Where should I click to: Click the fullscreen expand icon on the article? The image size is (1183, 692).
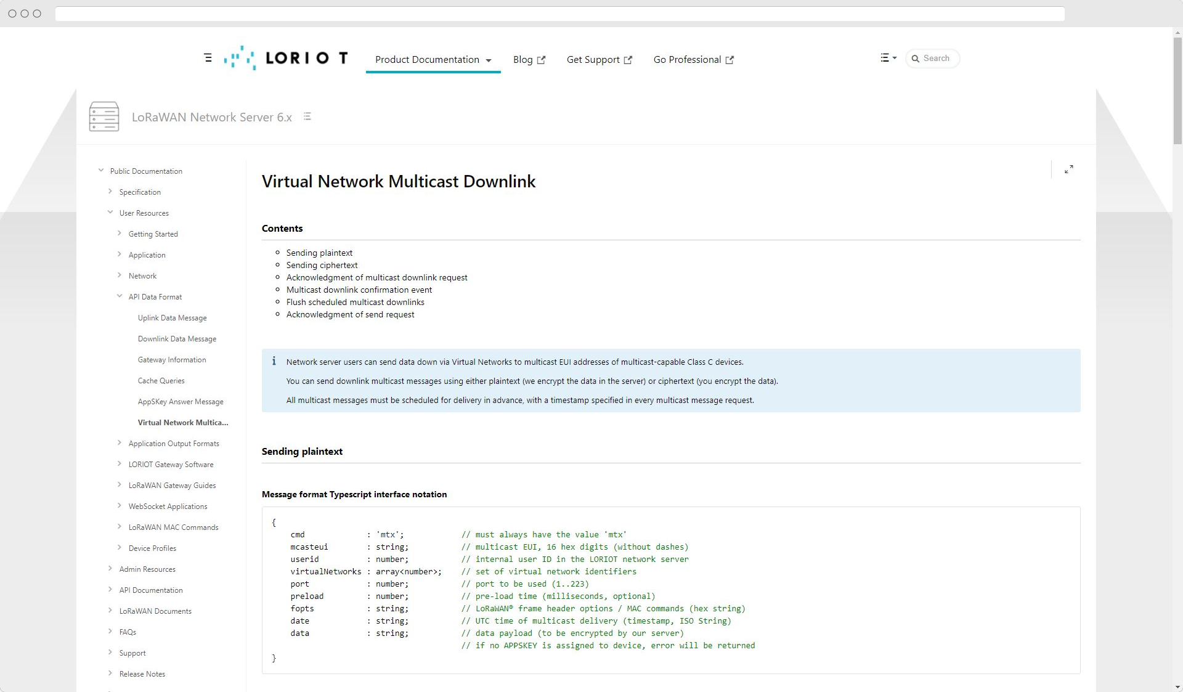pyautogui.click(x=1069, y=169)
